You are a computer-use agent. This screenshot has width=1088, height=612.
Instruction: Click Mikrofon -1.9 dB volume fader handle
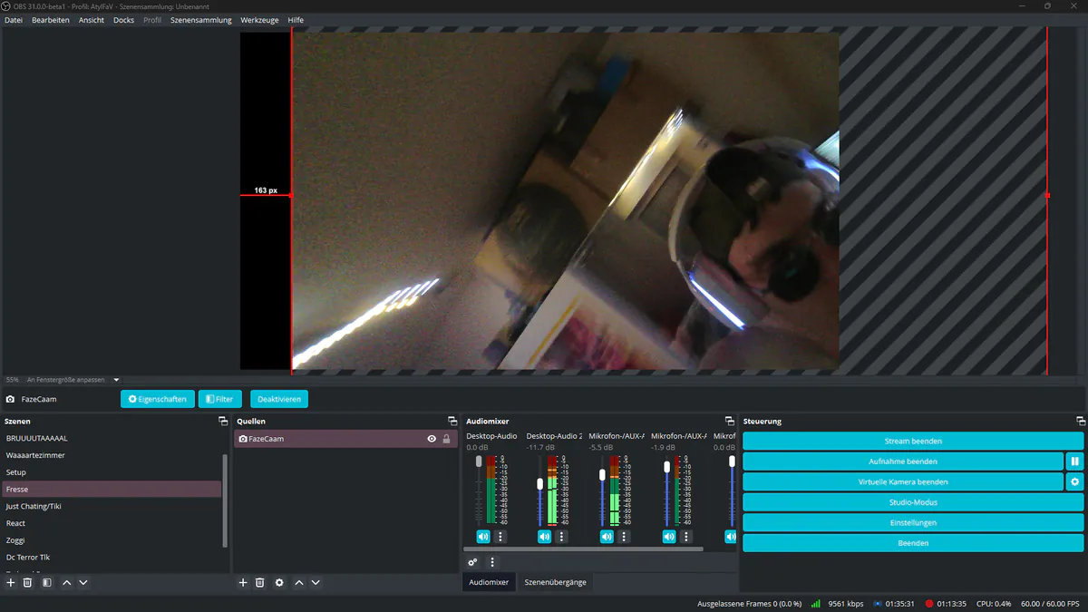(x=666, y=467)
